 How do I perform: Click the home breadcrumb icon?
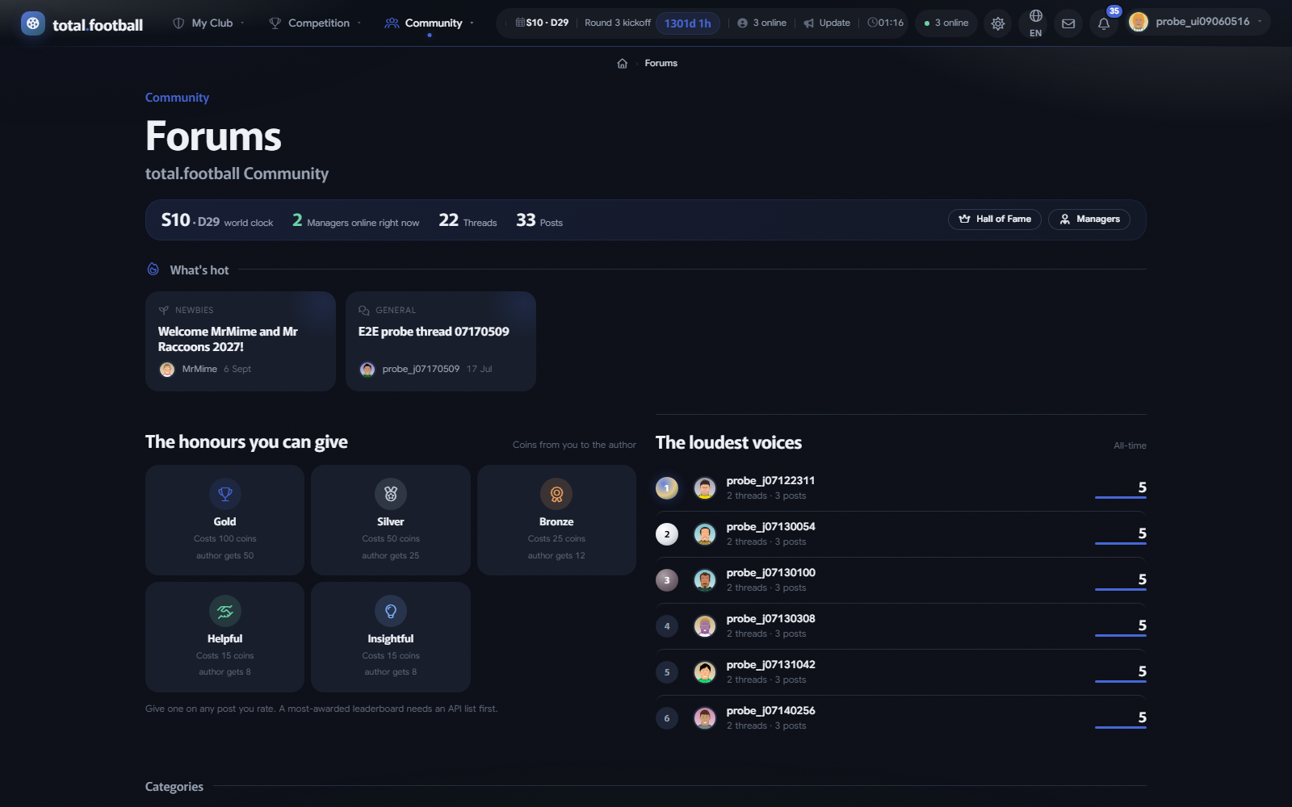pos(623,64)
